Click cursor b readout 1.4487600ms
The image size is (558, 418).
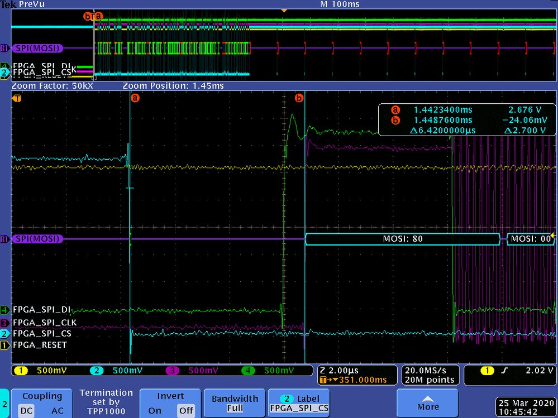(443, 120)
